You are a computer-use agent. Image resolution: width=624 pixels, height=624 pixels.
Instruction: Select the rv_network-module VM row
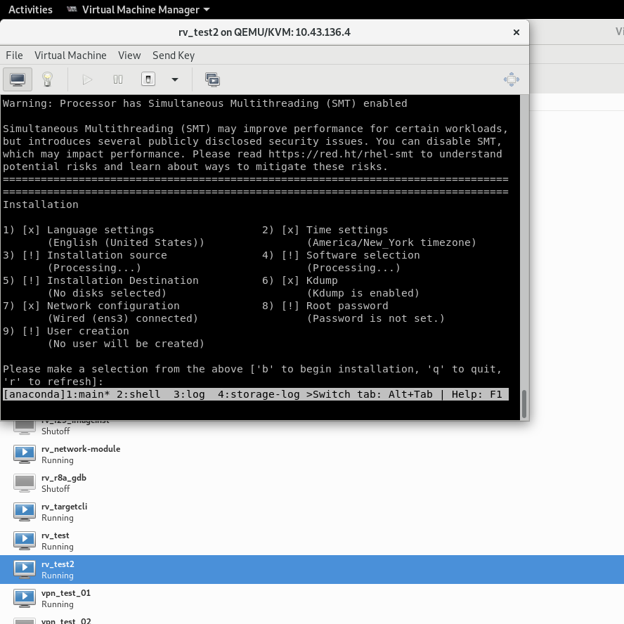312,454
